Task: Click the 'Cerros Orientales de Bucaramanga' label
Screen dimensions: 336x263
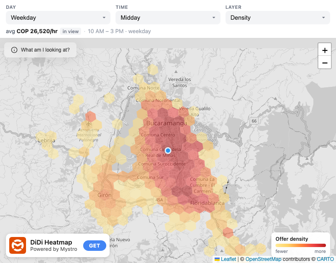Action: pos(200,135)
